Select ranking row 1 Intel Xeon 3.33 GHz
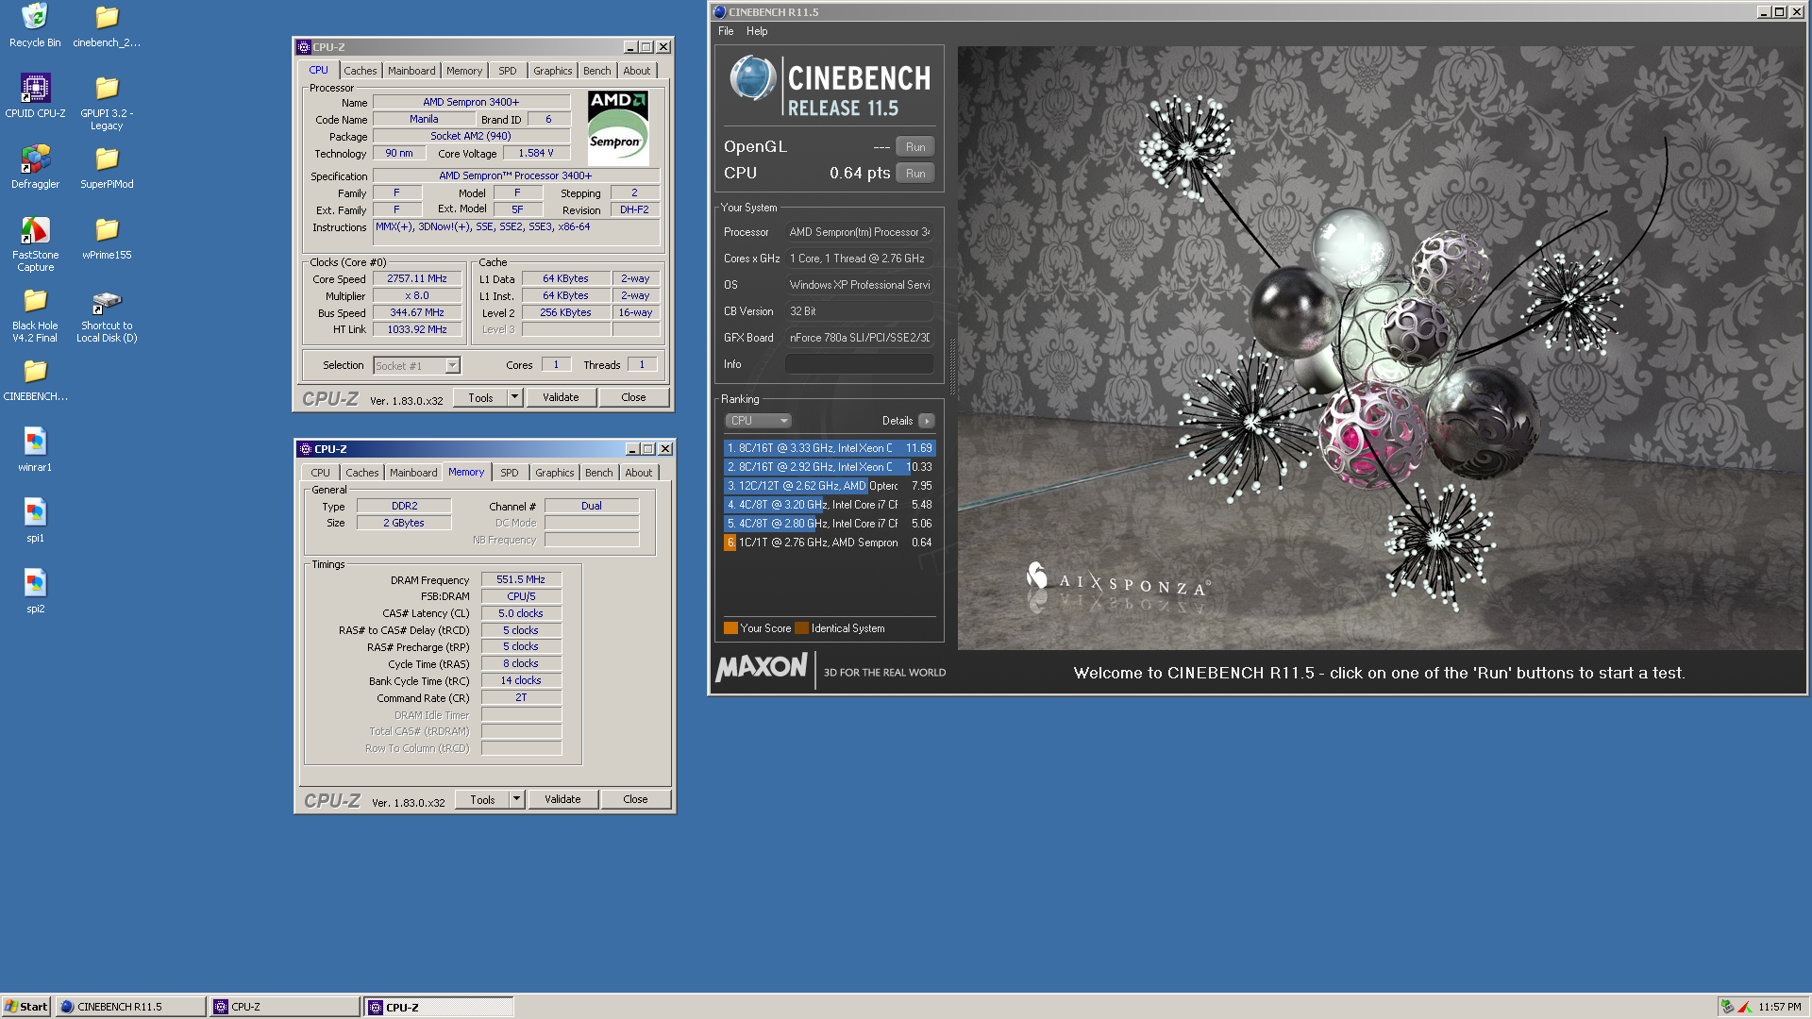The image size is (1812, 1019). coord(830,448)
